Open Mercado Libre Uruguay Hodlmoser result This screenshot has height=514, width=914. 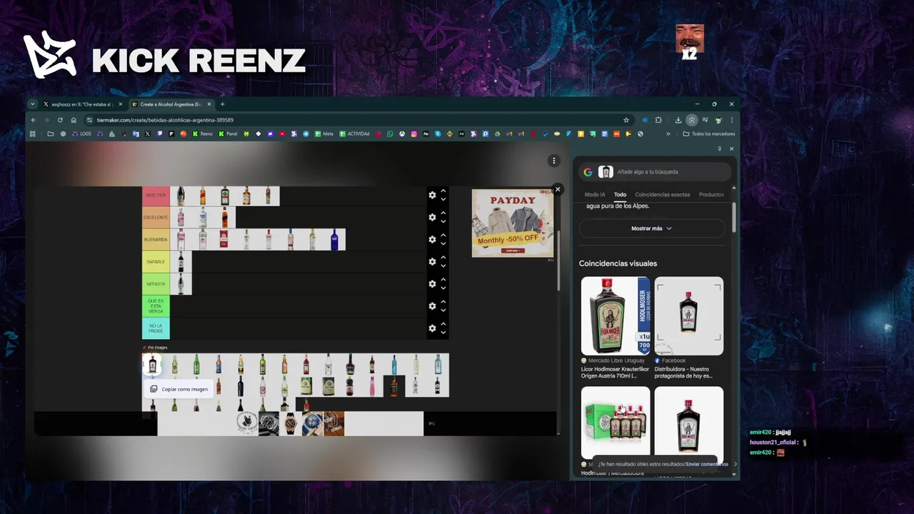click(616, 316)
